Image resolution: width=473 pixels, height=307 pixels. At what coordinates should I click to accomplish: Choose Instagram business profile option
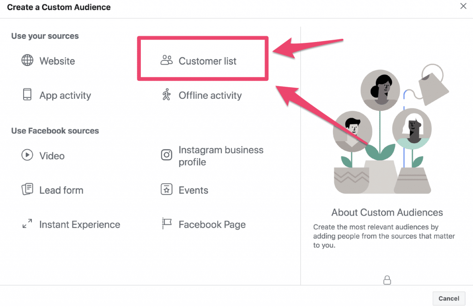click(212, 156)
